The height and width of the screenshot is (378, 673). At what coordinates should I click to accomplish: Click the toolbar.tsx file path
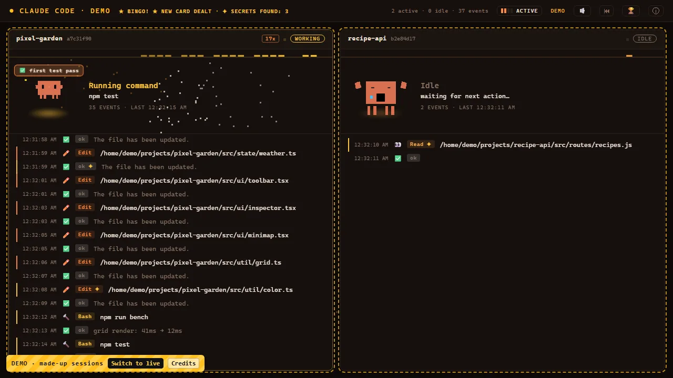[x=195, y=181]
